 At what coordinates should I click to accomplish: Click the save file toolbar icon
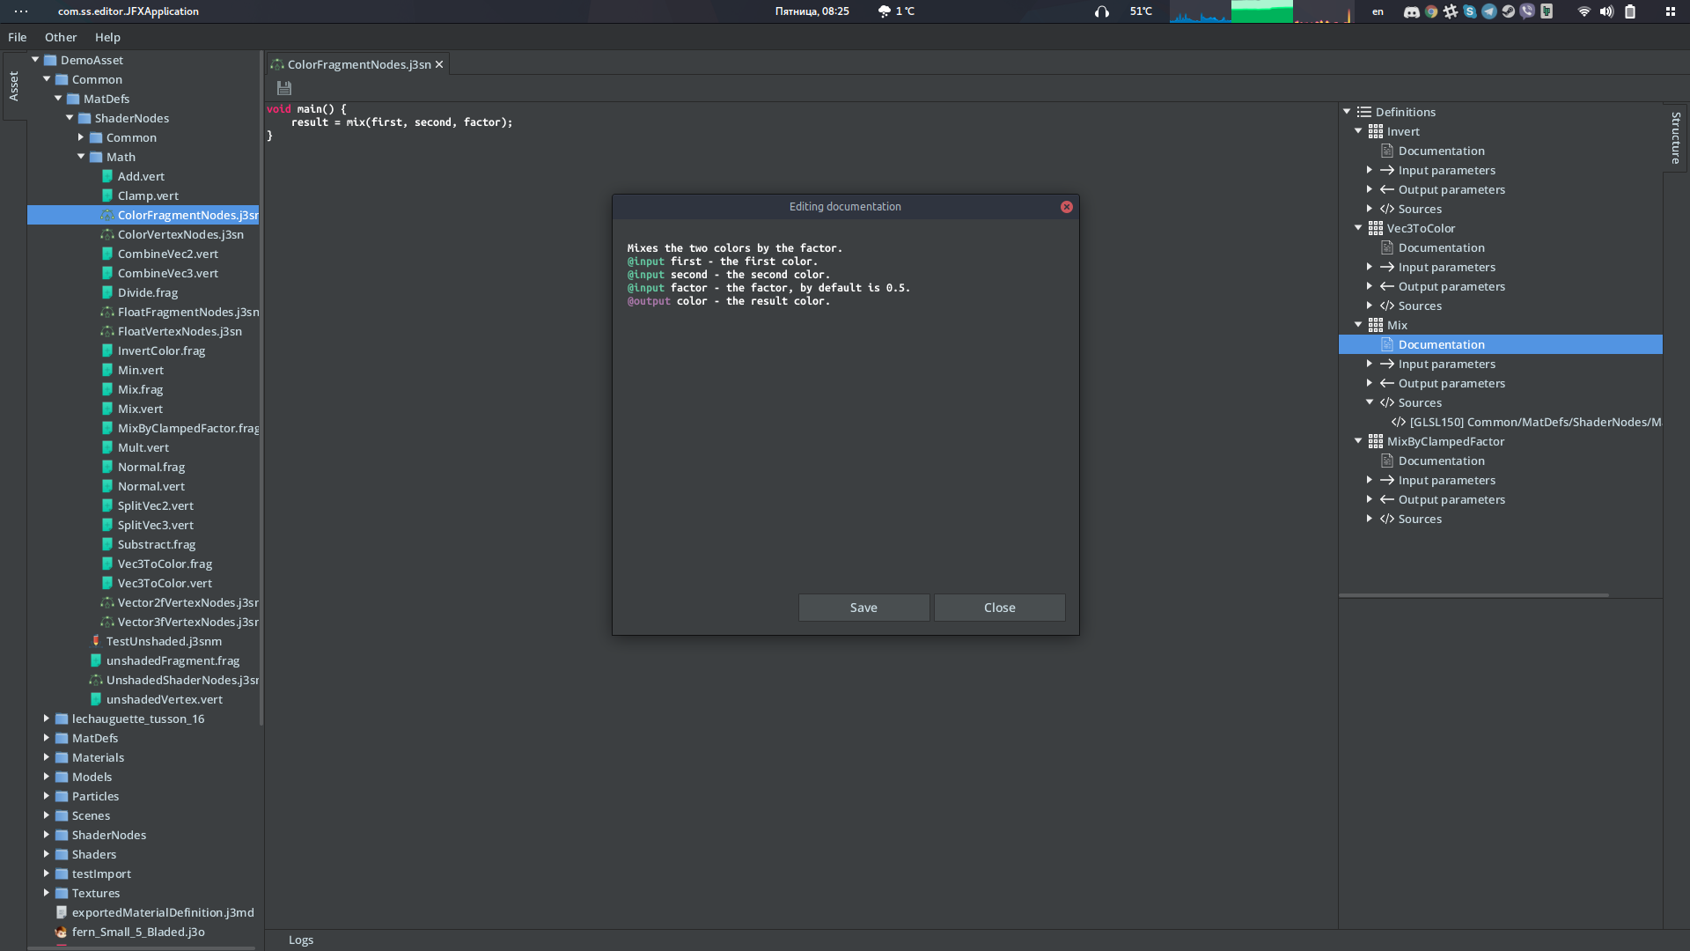[283, 88]
